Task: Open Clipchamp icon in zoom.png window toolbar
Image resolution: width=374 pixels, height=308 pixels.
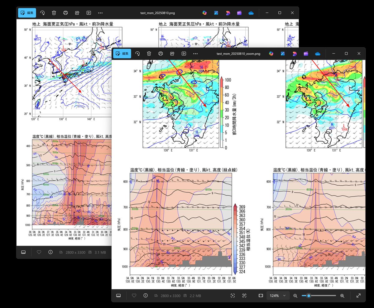Action: click(306, 54)
